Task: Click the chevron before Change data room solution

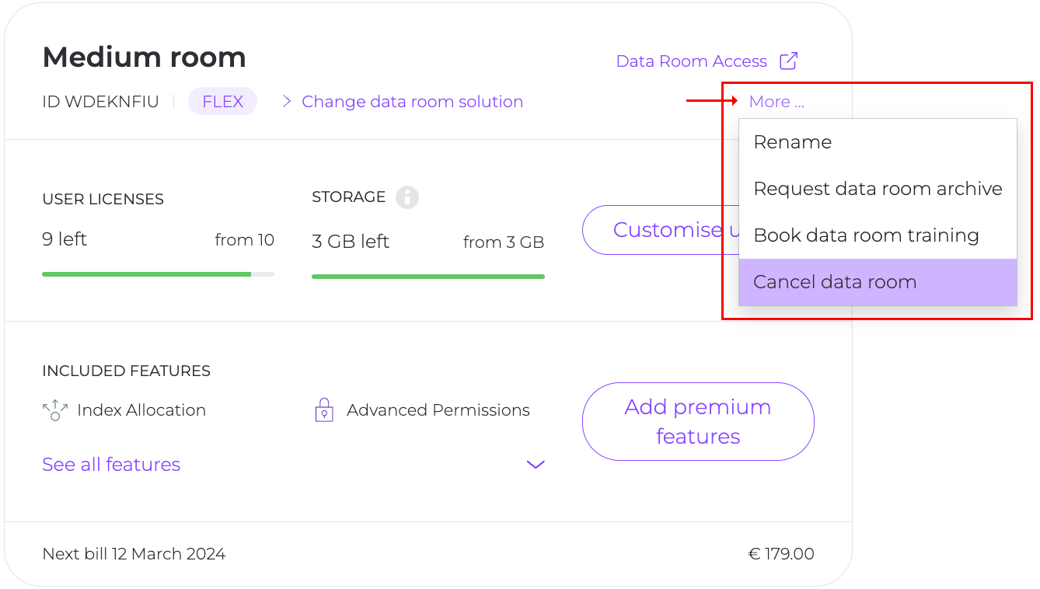Action: [x=287, y=102]
